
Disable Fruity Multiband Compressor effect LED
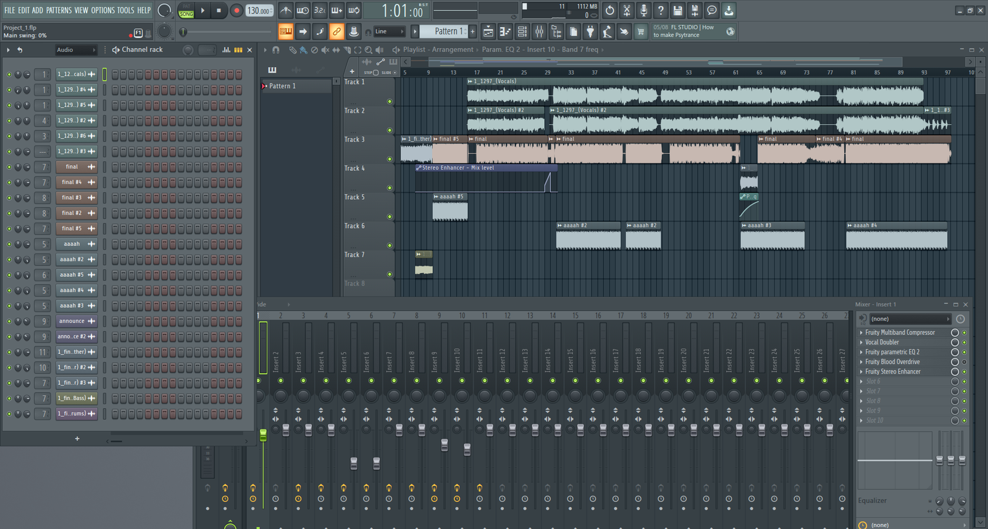pyautogui.click(x=964, y=333)
